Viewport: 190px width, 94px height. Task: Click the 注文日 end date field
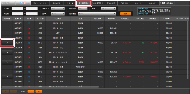point(32,9)
